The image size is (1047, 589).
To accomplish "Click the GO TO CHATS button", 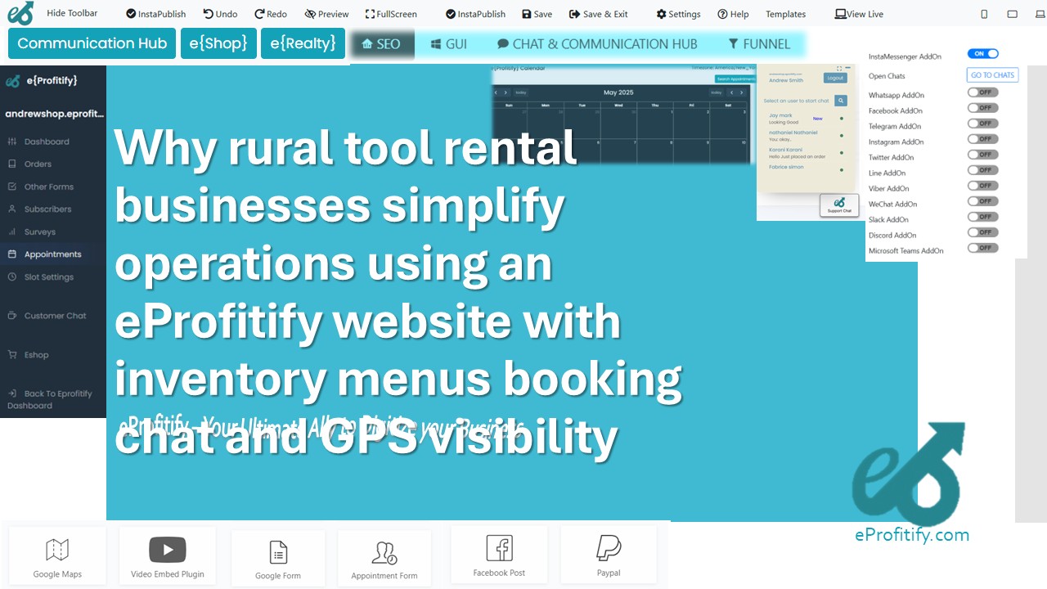I will 992,74.
